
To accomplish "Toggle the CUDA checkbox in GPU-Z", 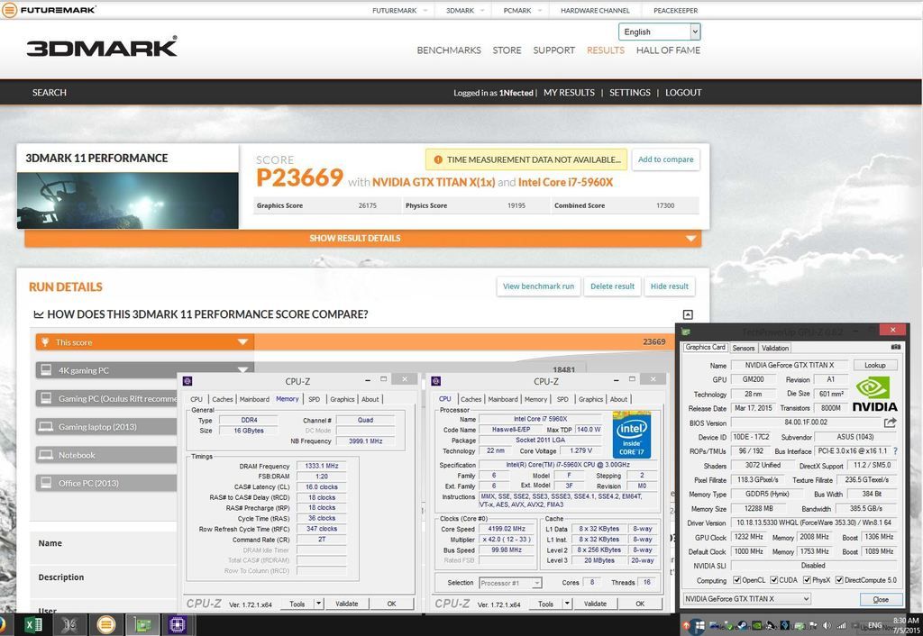I will pos(774,580).
